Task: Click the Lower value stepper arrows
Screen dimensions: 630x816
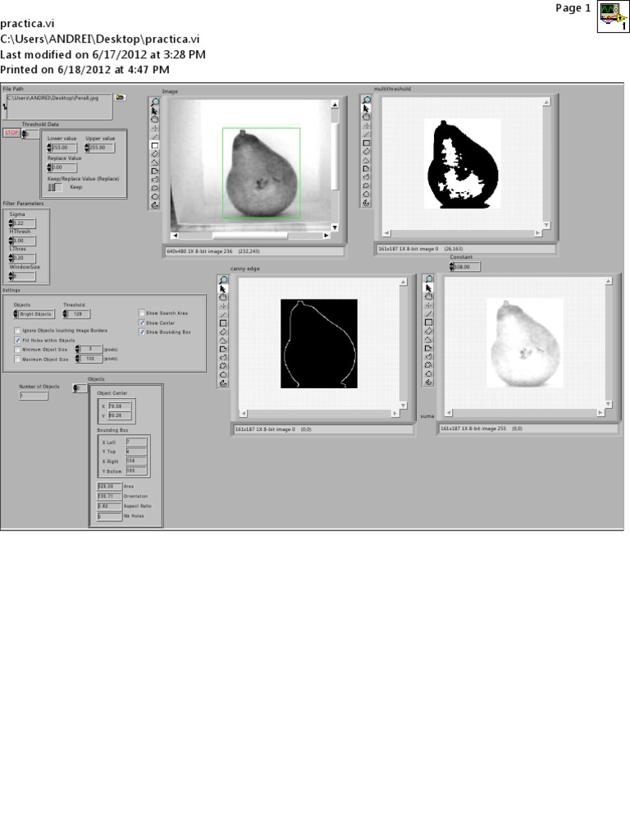Action: click(49, 148)
